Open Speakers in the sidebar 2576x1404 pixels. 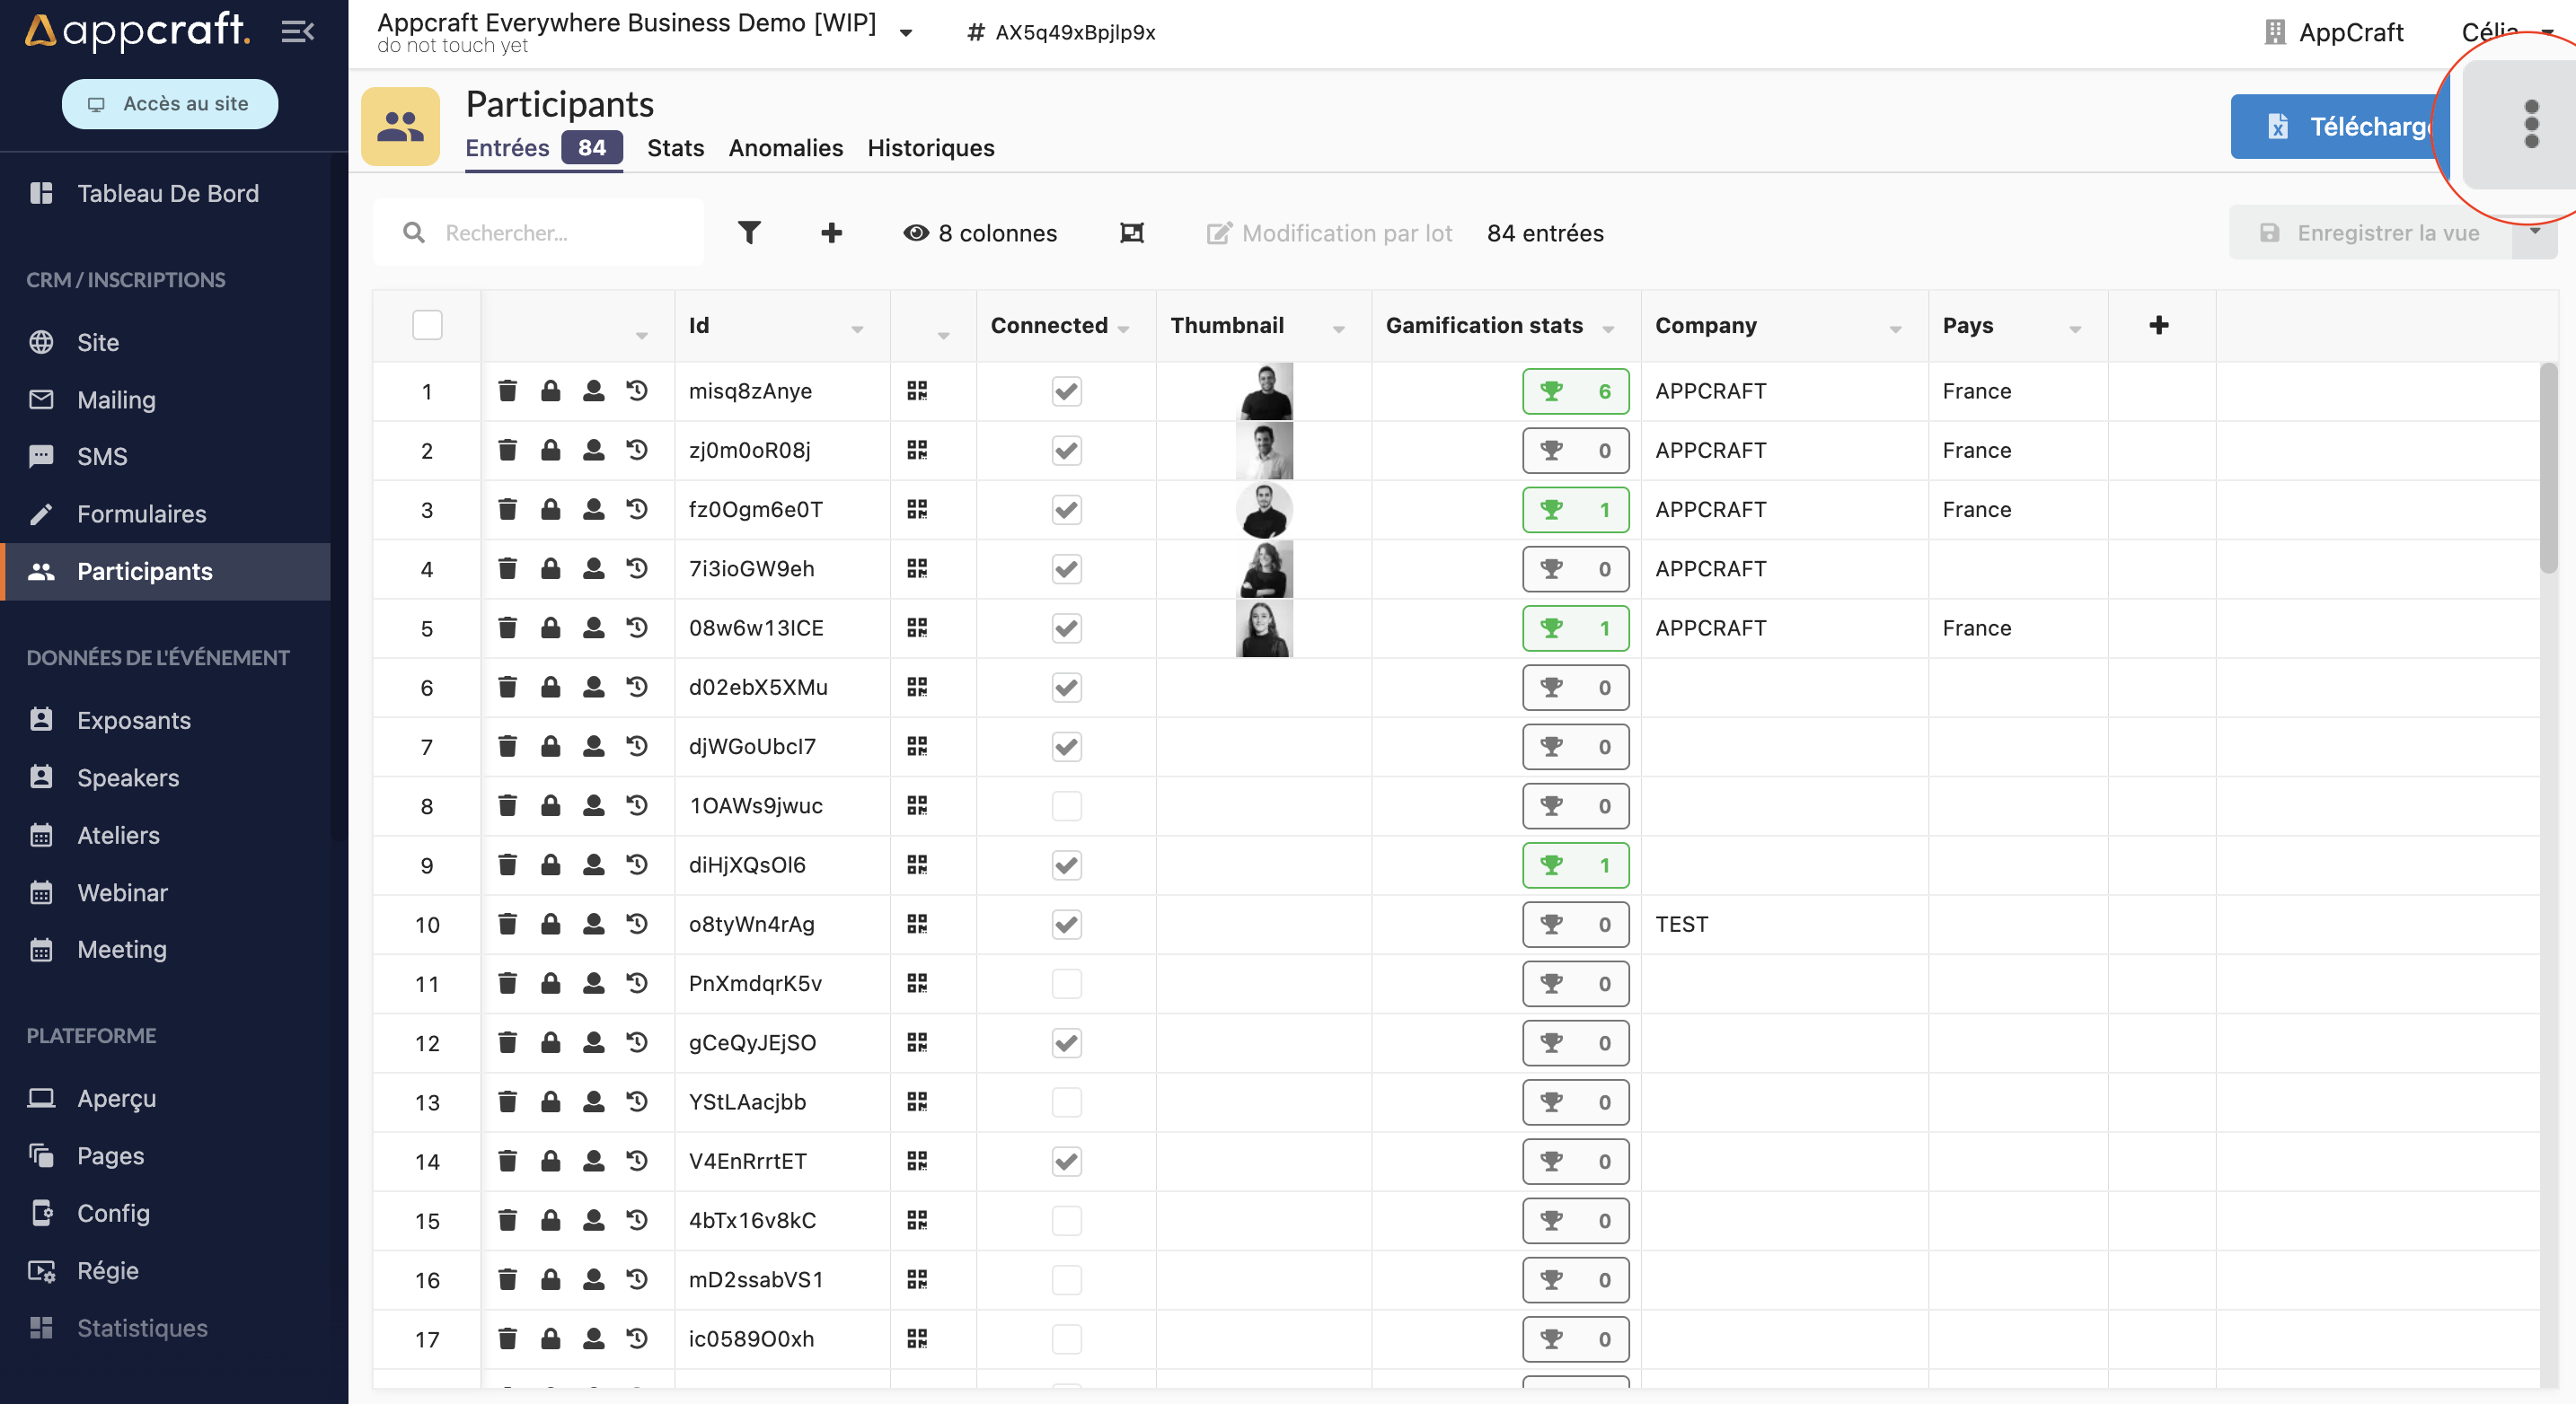point(128,777)
